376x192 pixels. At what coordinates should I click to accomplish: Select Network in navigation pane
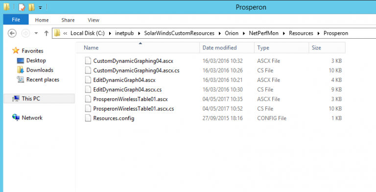coord(32,118)
